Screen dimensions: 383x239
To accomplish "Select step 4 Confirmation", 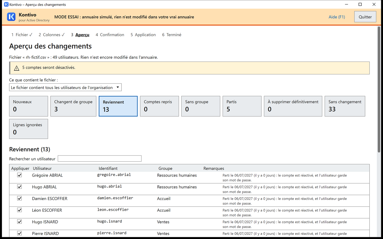I will 110,35.
